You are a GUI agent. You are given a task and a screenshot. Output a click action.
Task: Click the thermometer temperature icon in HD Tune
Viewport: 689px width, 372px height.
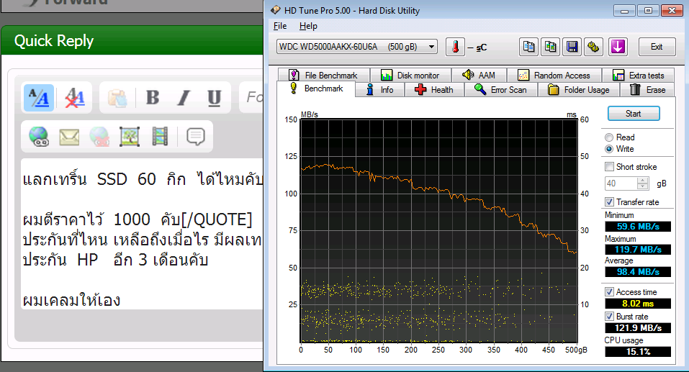[455, 47]
